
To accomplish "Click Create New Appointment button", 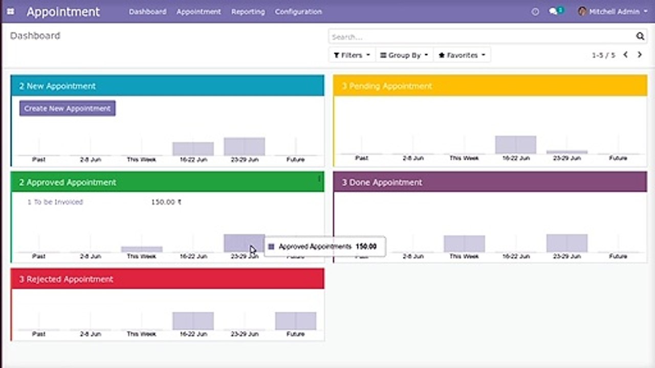I will pyautogui.click(x=68, y=108).
